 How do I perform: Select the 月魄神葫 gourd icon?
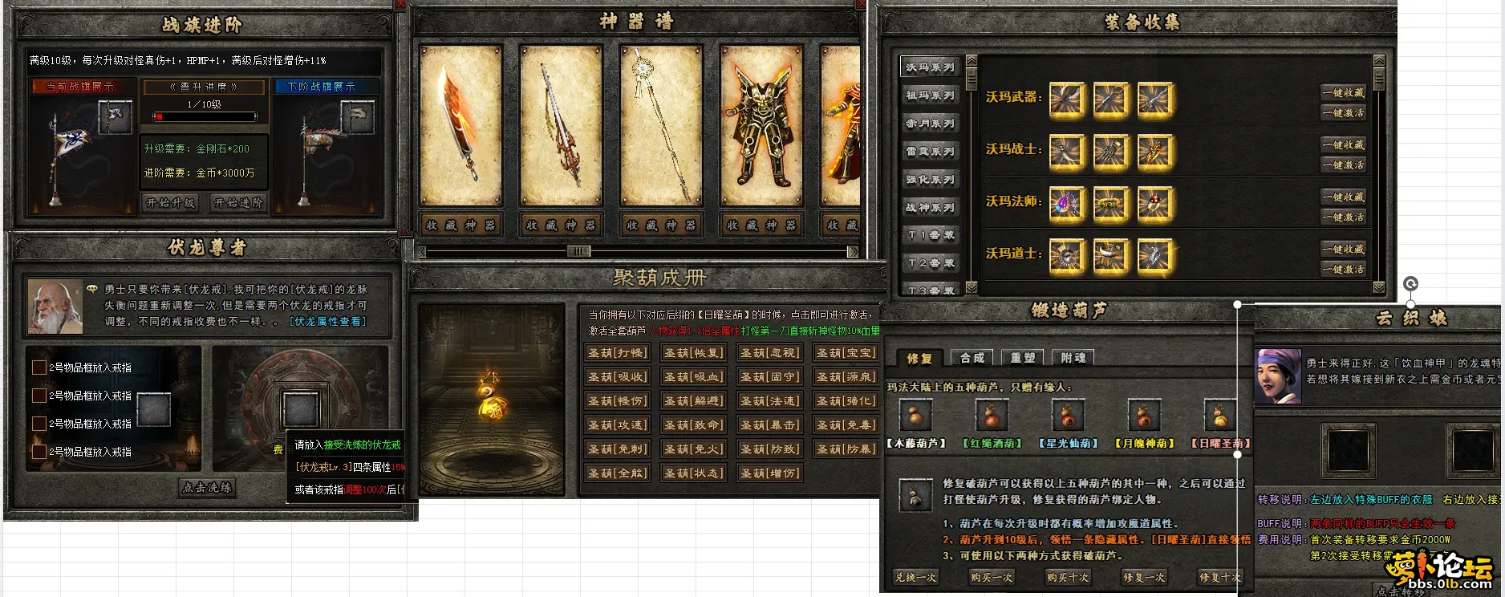pos(1144,416)
